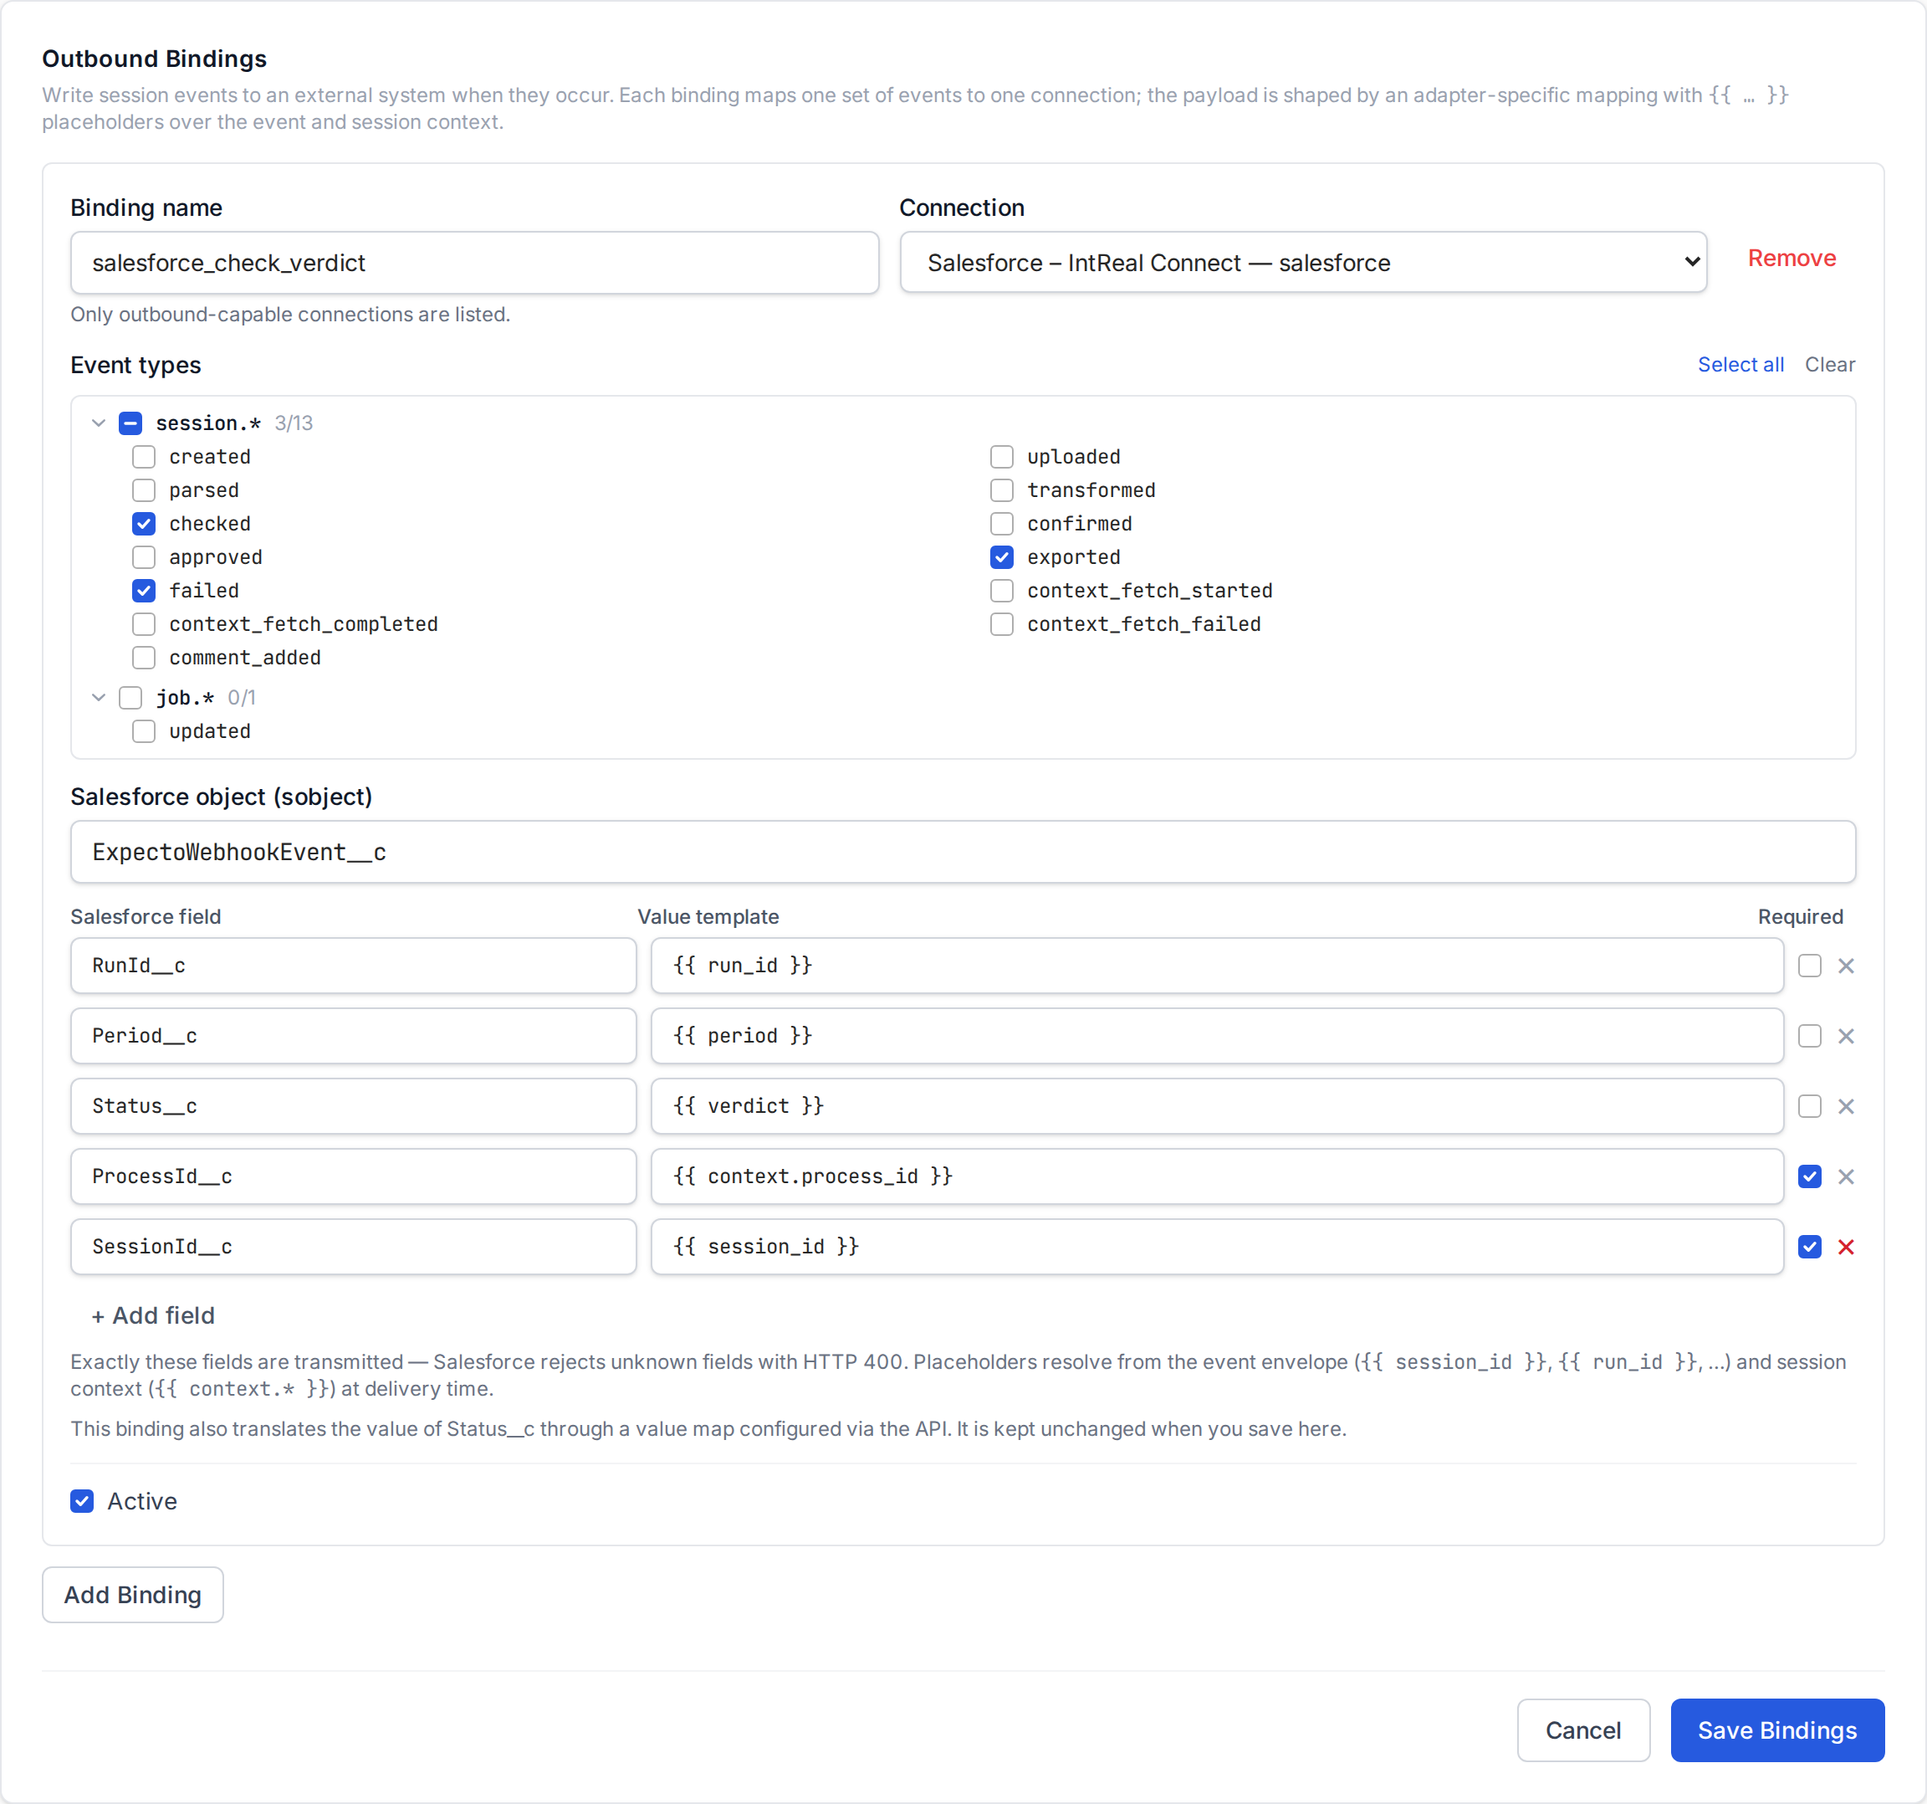
Task: Unmark SessionId__c as required
Action: (1810, 1248)
